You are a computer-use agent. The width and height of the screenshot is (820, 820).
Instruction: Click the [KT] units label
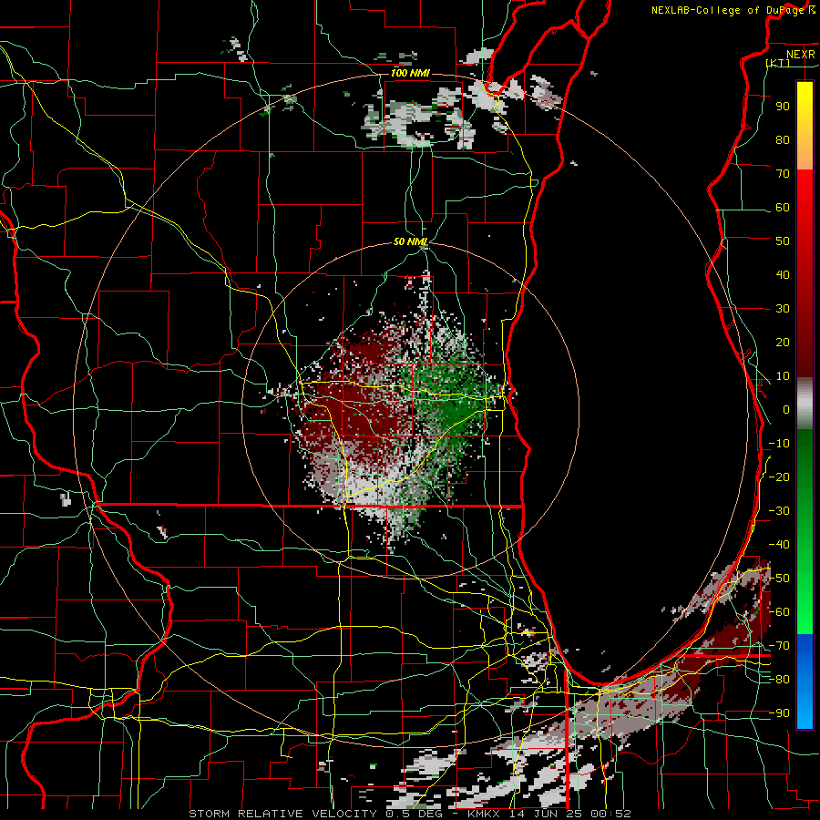pos(778,63)
